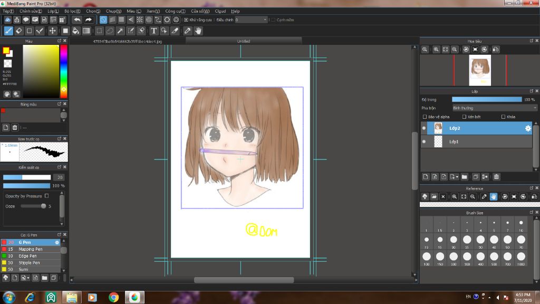Add a new layer folder
Screen dimensions: 540x304
[465, 177]
